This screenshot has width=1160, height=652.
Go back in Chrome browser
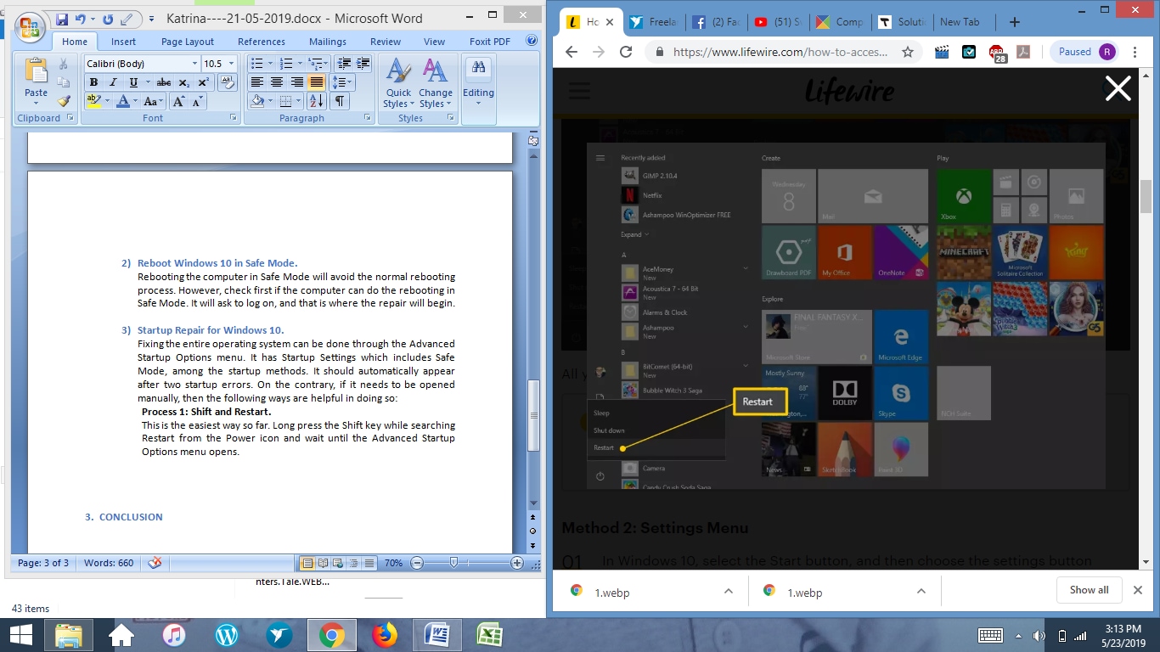point(572,52)
